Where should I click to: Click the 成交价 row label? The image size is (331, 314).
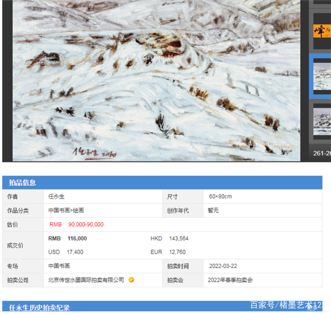[15, 245]
